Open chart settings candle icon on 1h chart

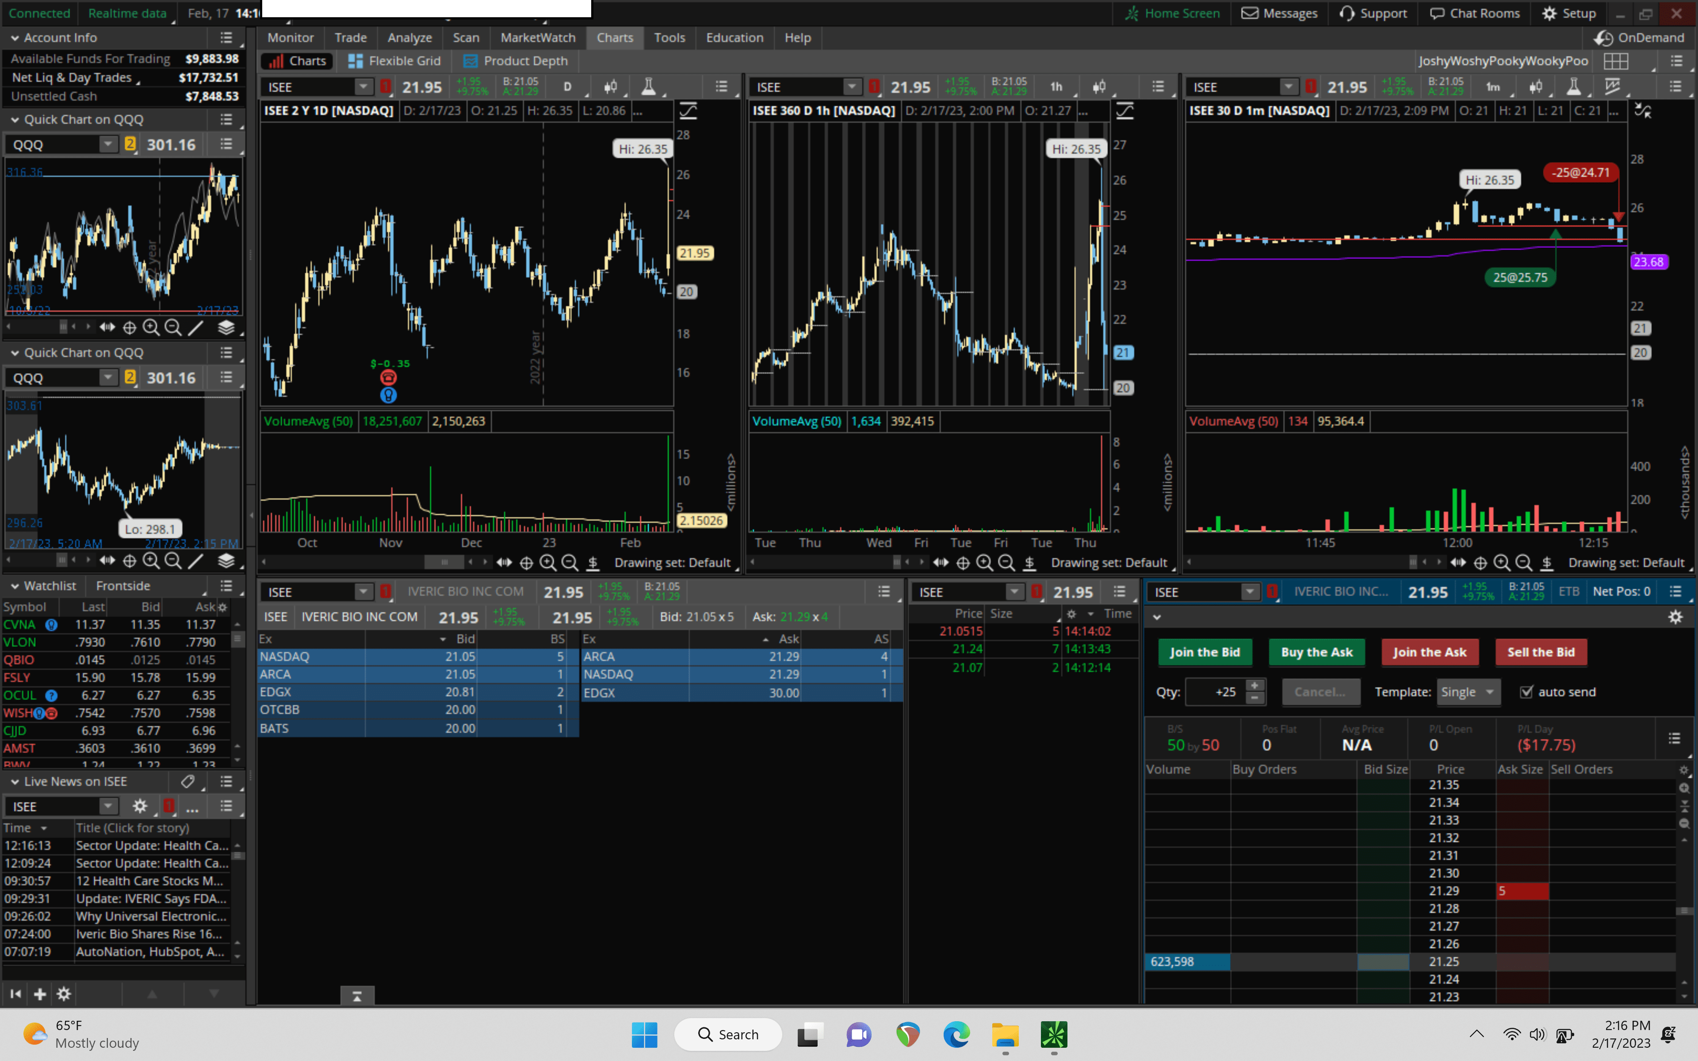pyautogui.click(x=1099, y=87)
